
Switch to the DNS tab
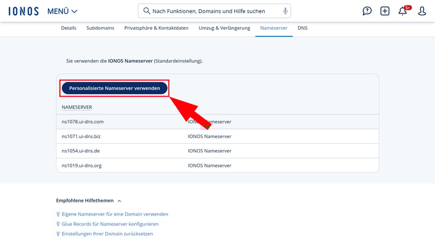pyautogui.click(x=302, y=28)
